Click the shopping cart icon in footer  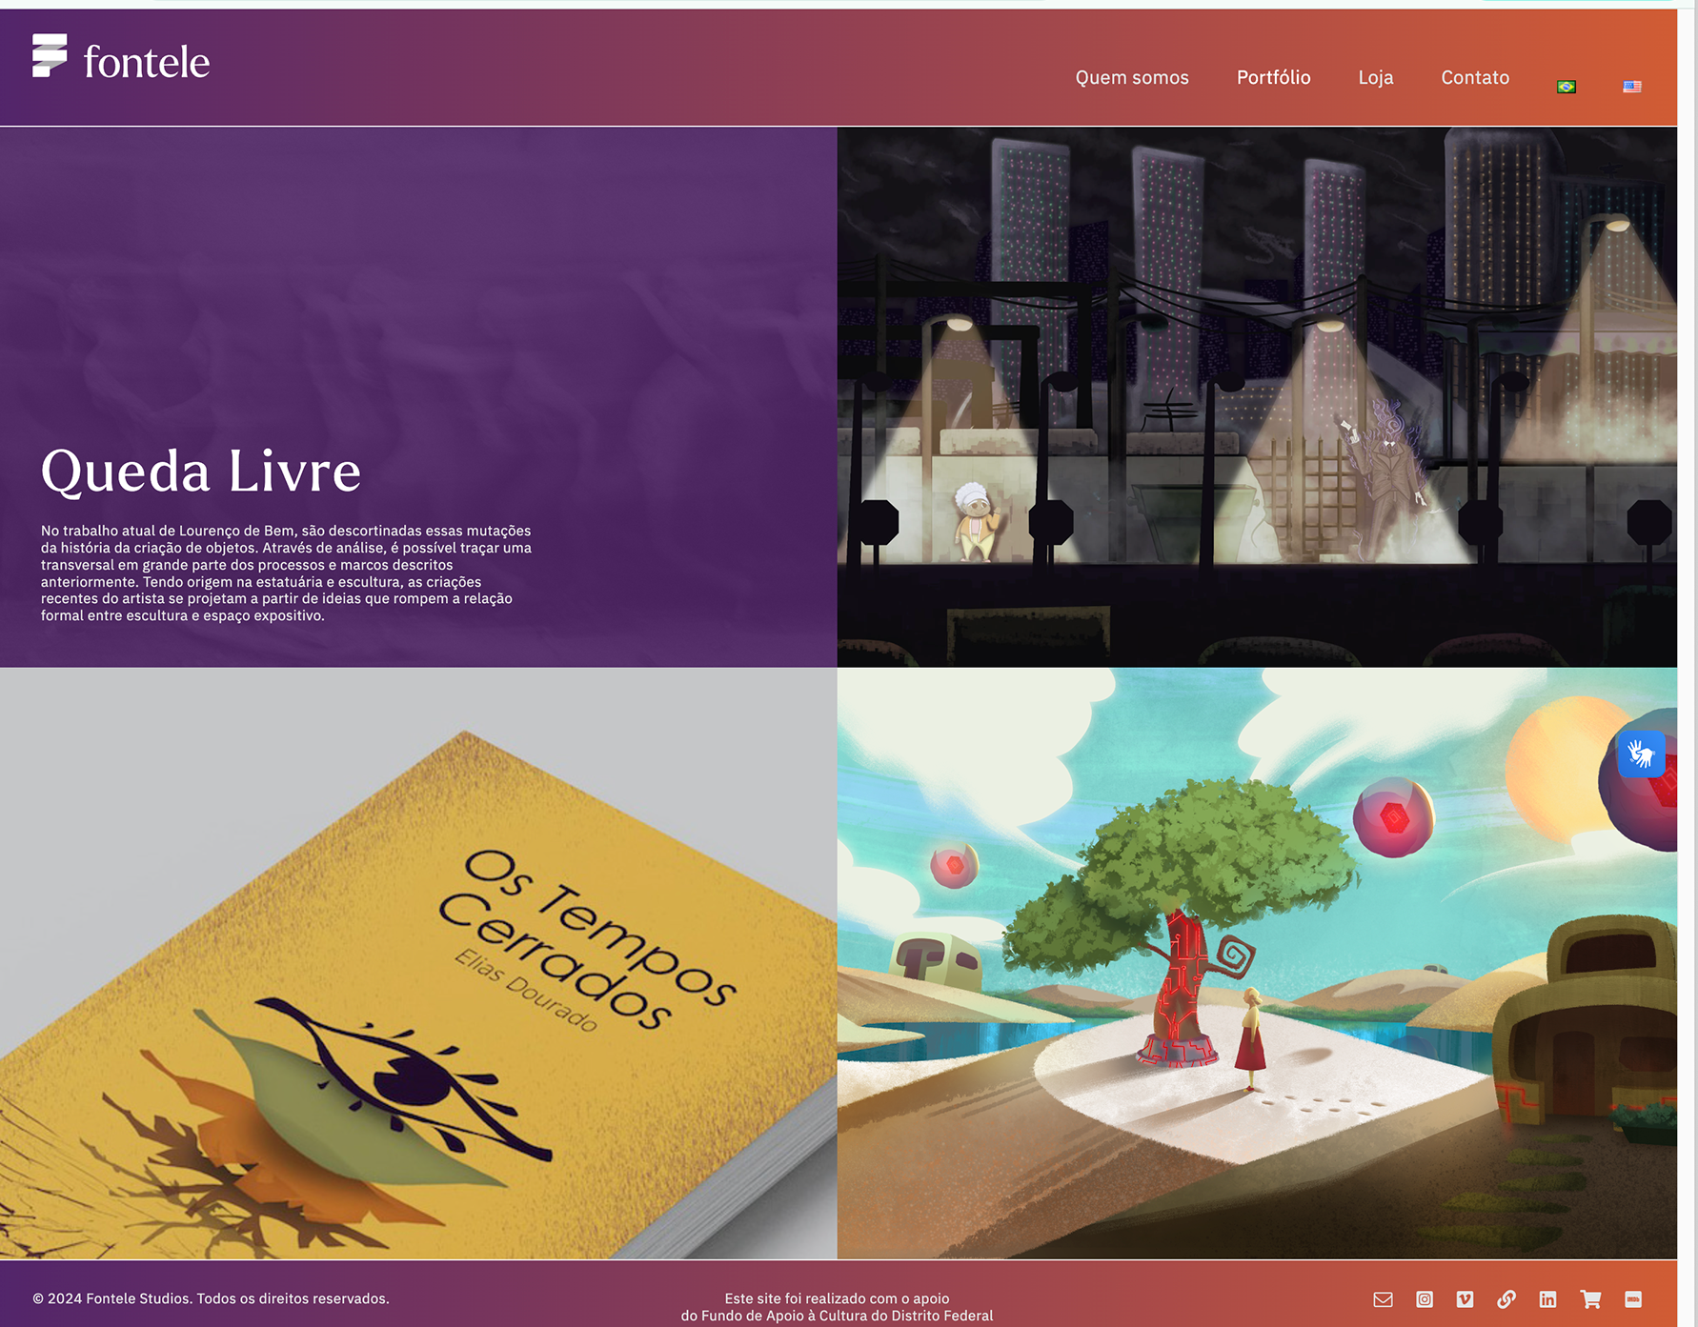(1590, 1299)
